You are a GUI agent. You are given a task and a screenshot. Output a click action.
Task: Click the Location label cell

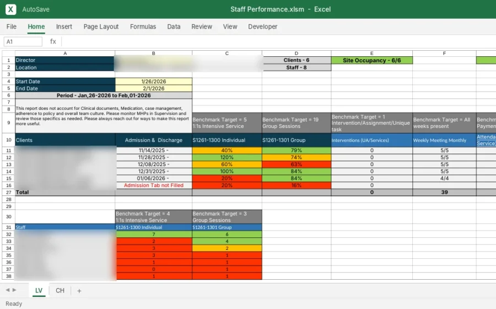[x=65, y=67]
